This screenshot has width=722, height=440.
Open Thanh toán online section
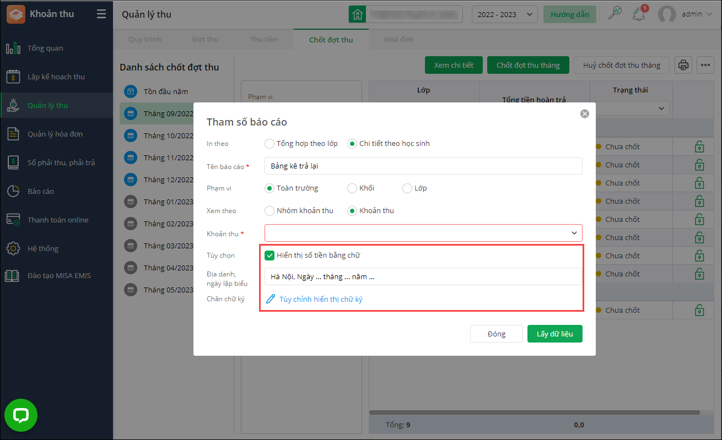[x=58, y=220]
